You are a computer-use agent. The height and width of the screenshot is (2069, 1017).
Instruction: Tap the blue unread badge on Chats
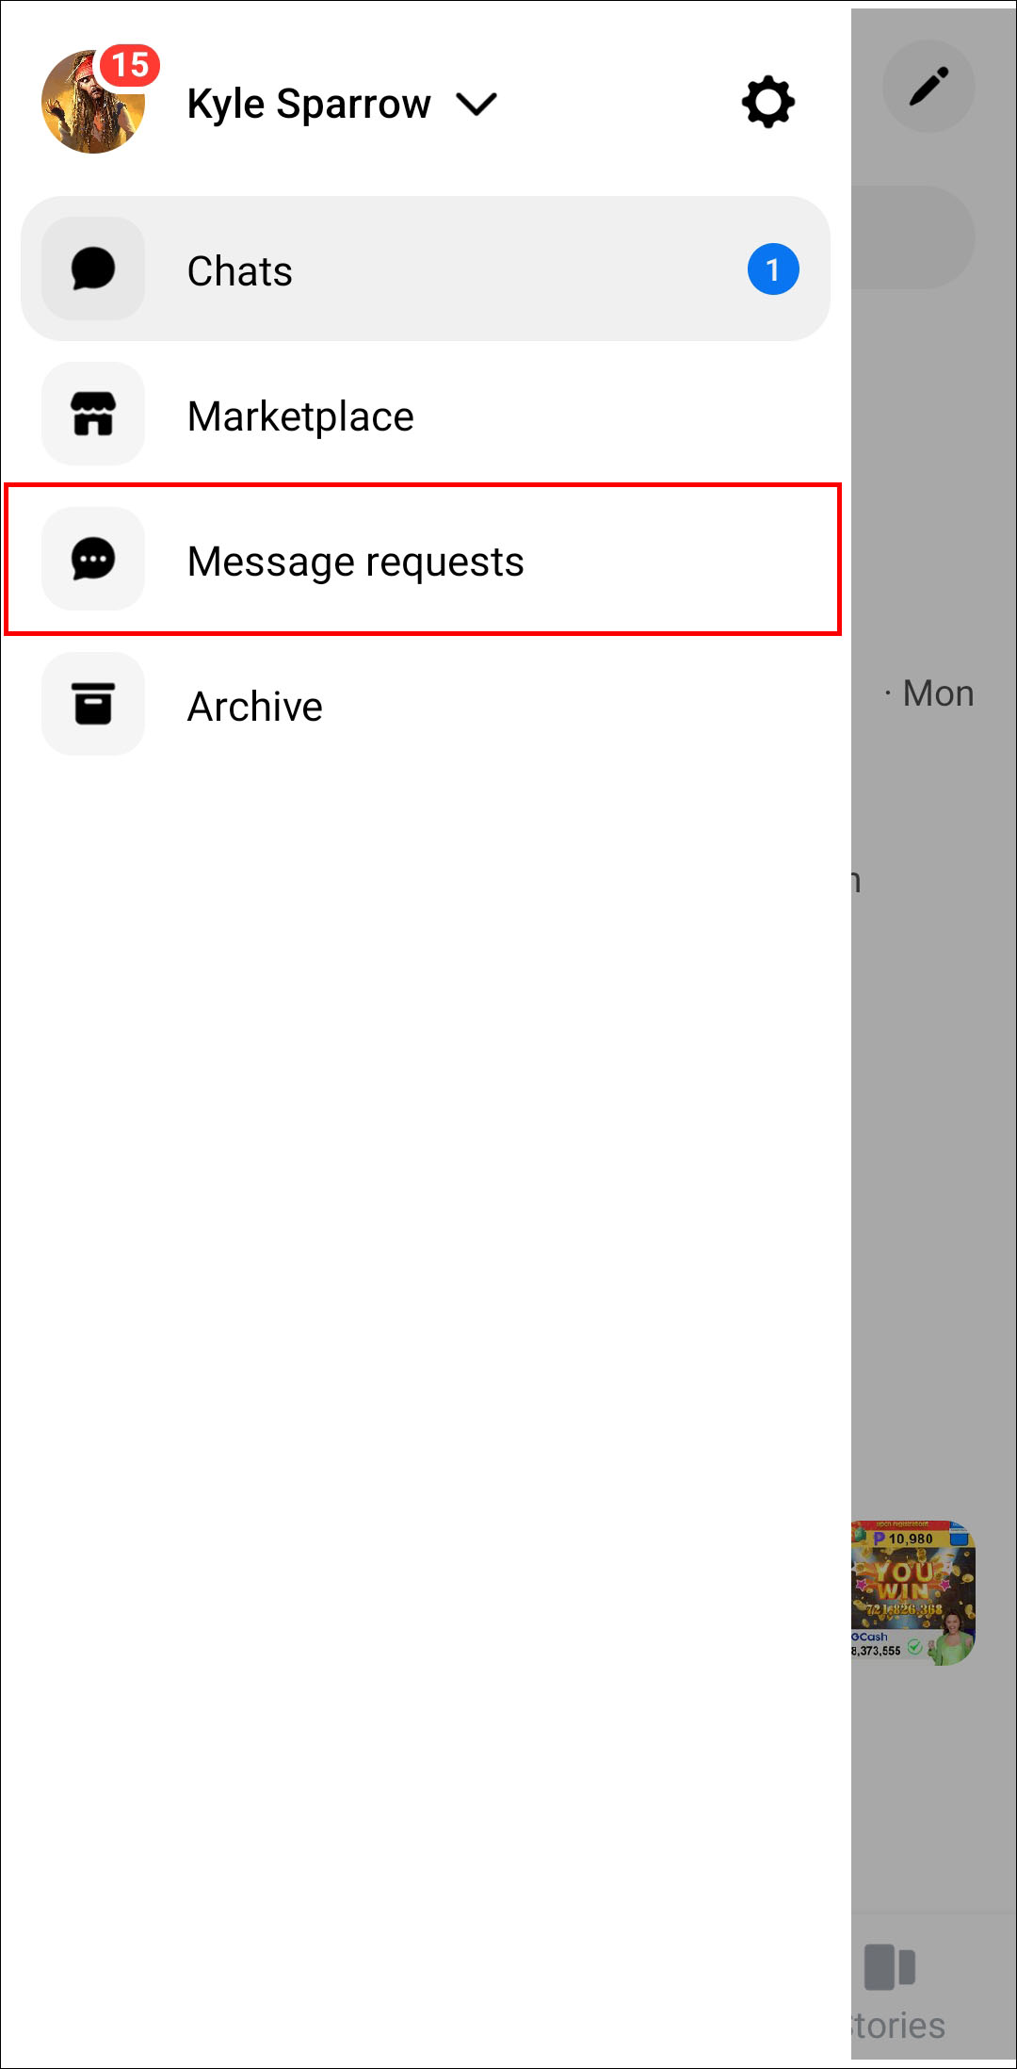pos(773,269)
